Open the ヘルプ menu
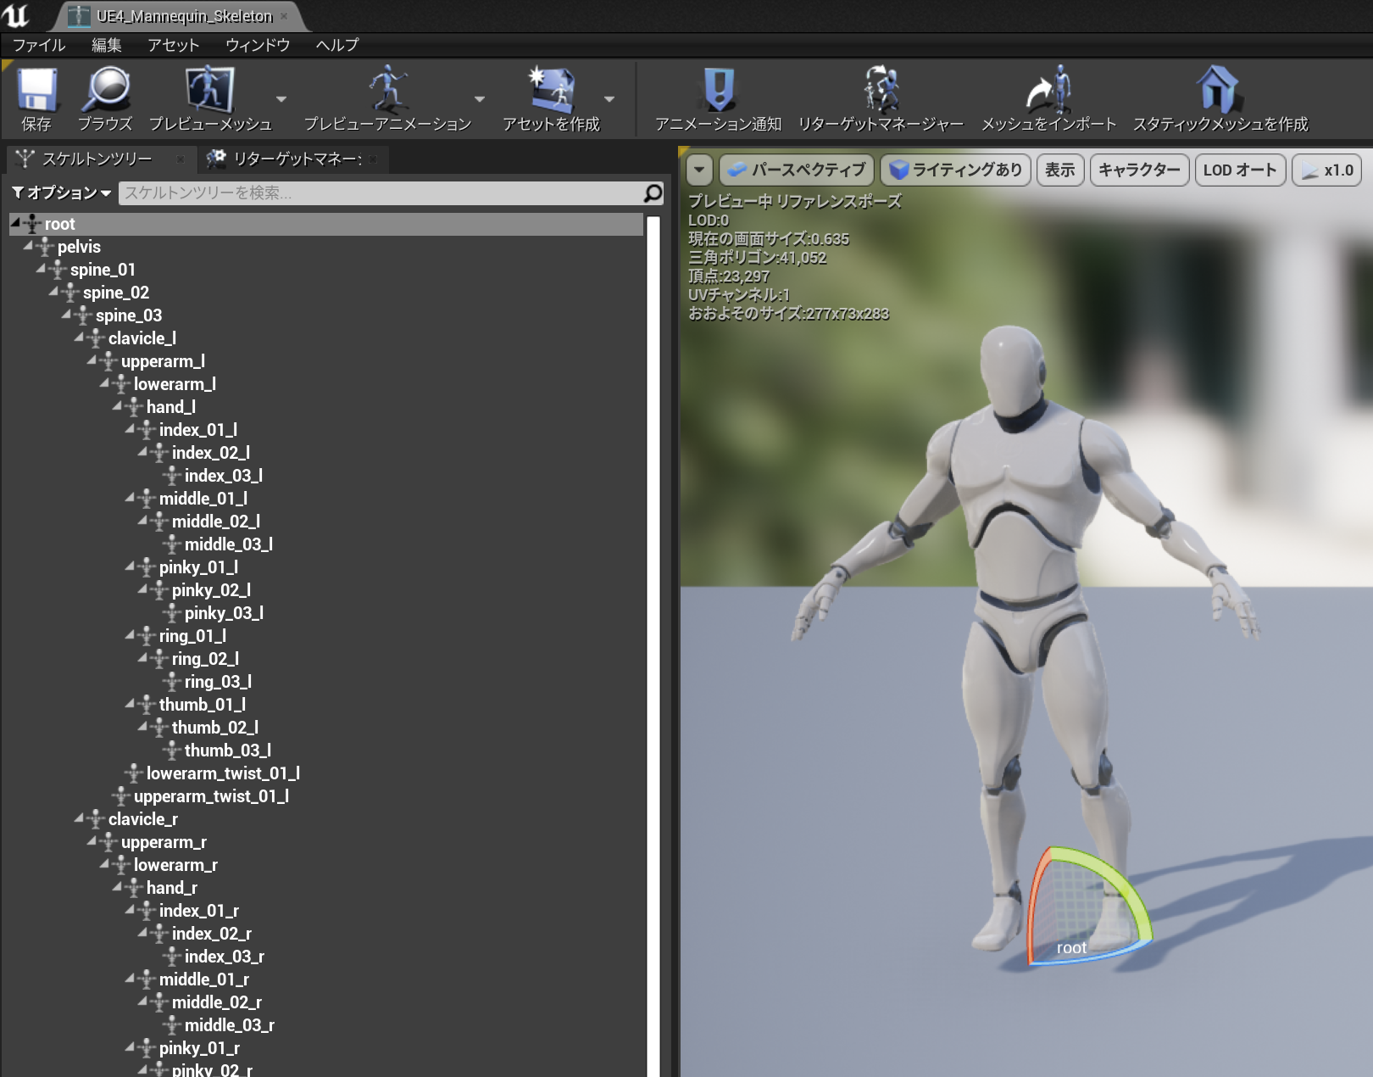Screen dimensions: 1373x1077 (x=337, y=45)
